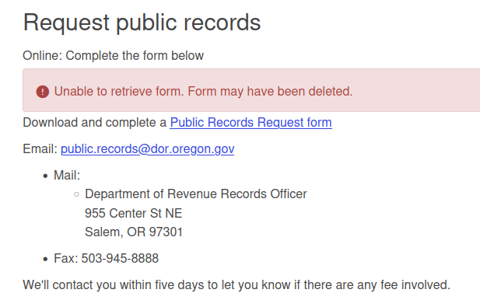Viewport: 480px width, 307px height.
Task: Click the '955 Center St NE' address line
Action: click(134, 214)
